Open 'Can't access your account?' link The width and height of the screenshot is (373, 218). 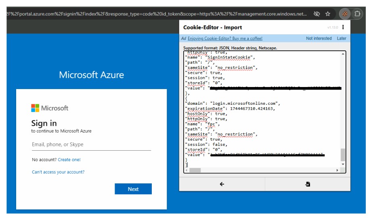(x=58, y=172)
